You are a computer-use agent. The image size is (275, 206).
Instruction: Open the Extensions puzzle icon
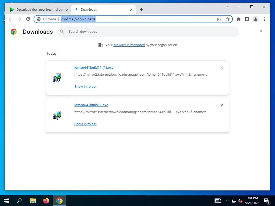[x=238, y=19]
